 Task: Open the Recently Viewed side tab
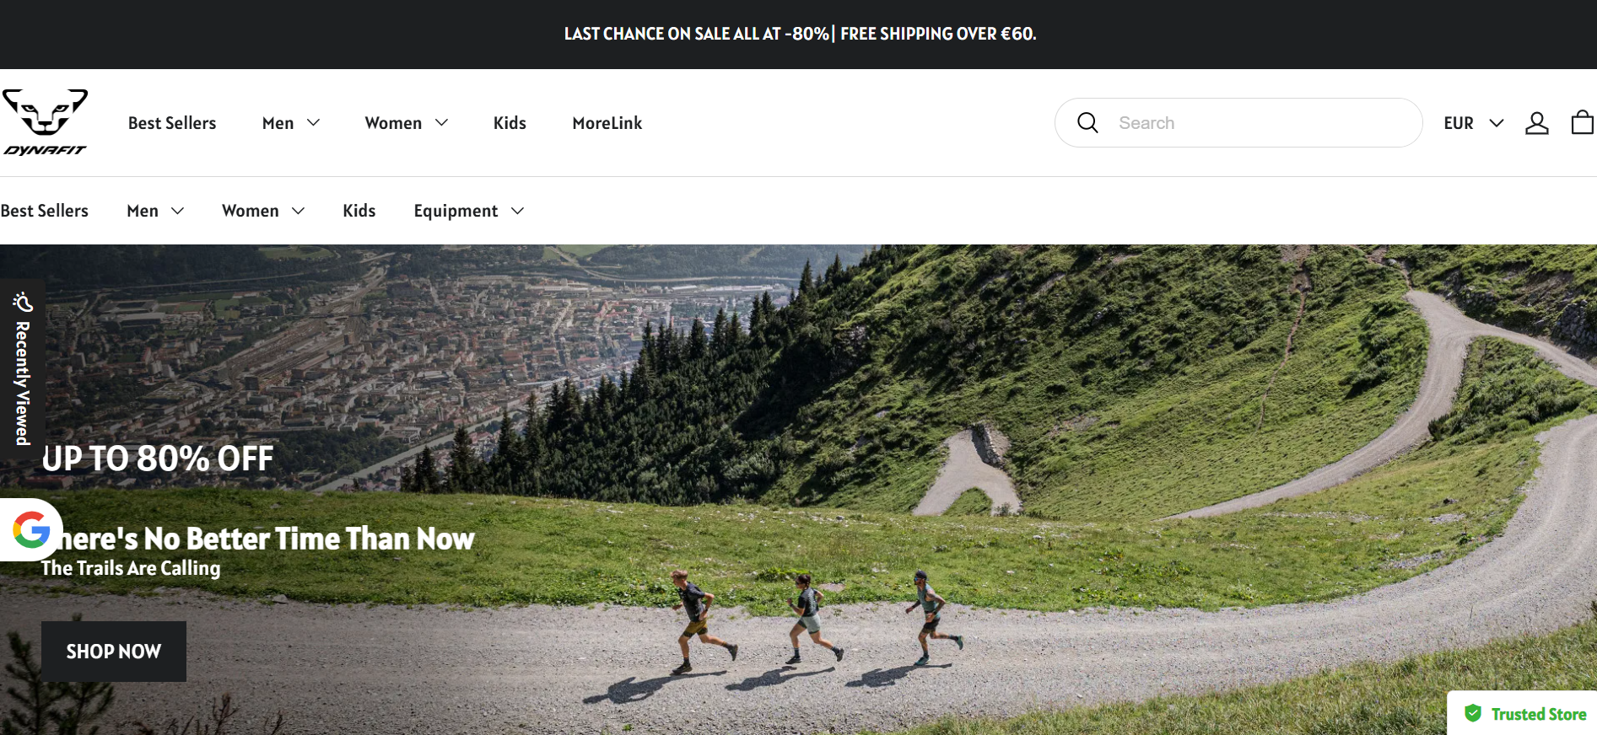pos(23,369)
